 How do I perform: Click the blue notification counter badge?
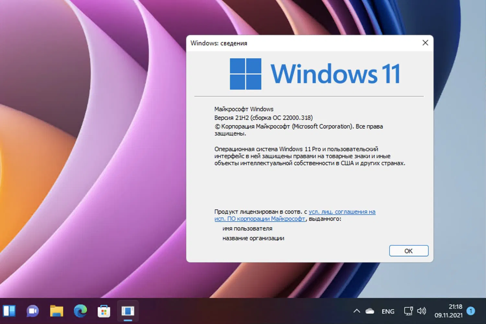470,311
